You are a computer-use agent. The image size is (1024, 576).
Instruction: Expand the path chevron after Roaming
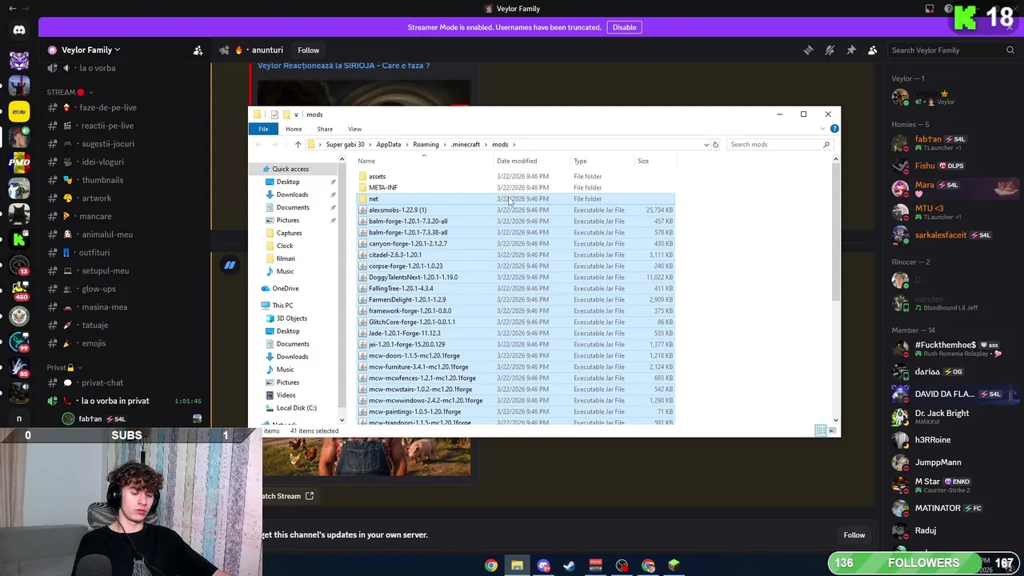tap(445, 145)
